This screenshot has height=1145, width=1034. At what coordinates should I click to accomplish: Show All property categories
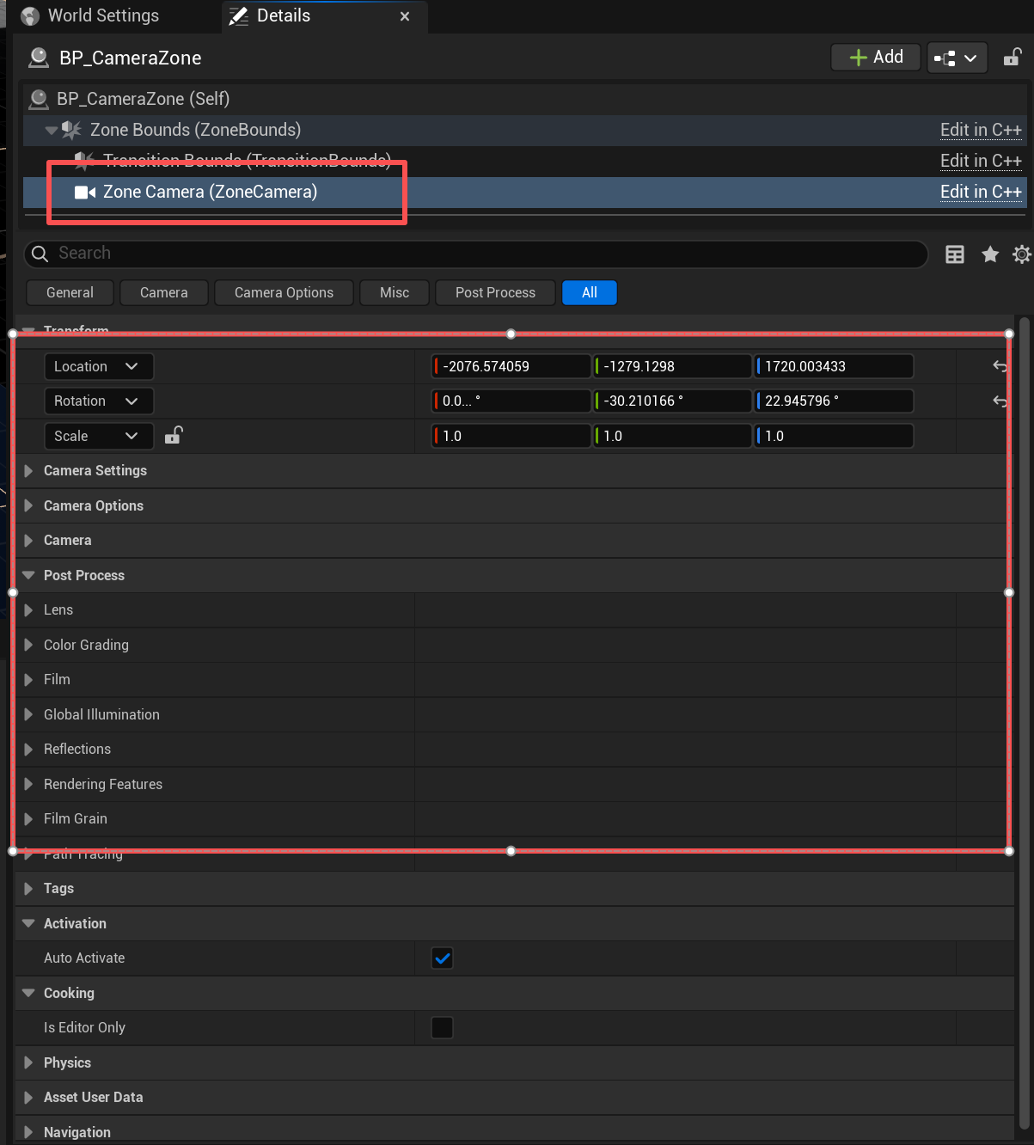[x=589, y=293]
